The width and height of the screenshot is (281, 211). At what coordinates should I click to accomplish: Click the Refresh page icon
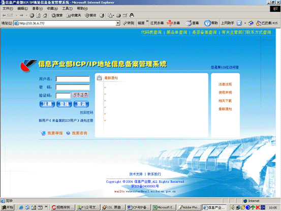[x=38, y=15]
